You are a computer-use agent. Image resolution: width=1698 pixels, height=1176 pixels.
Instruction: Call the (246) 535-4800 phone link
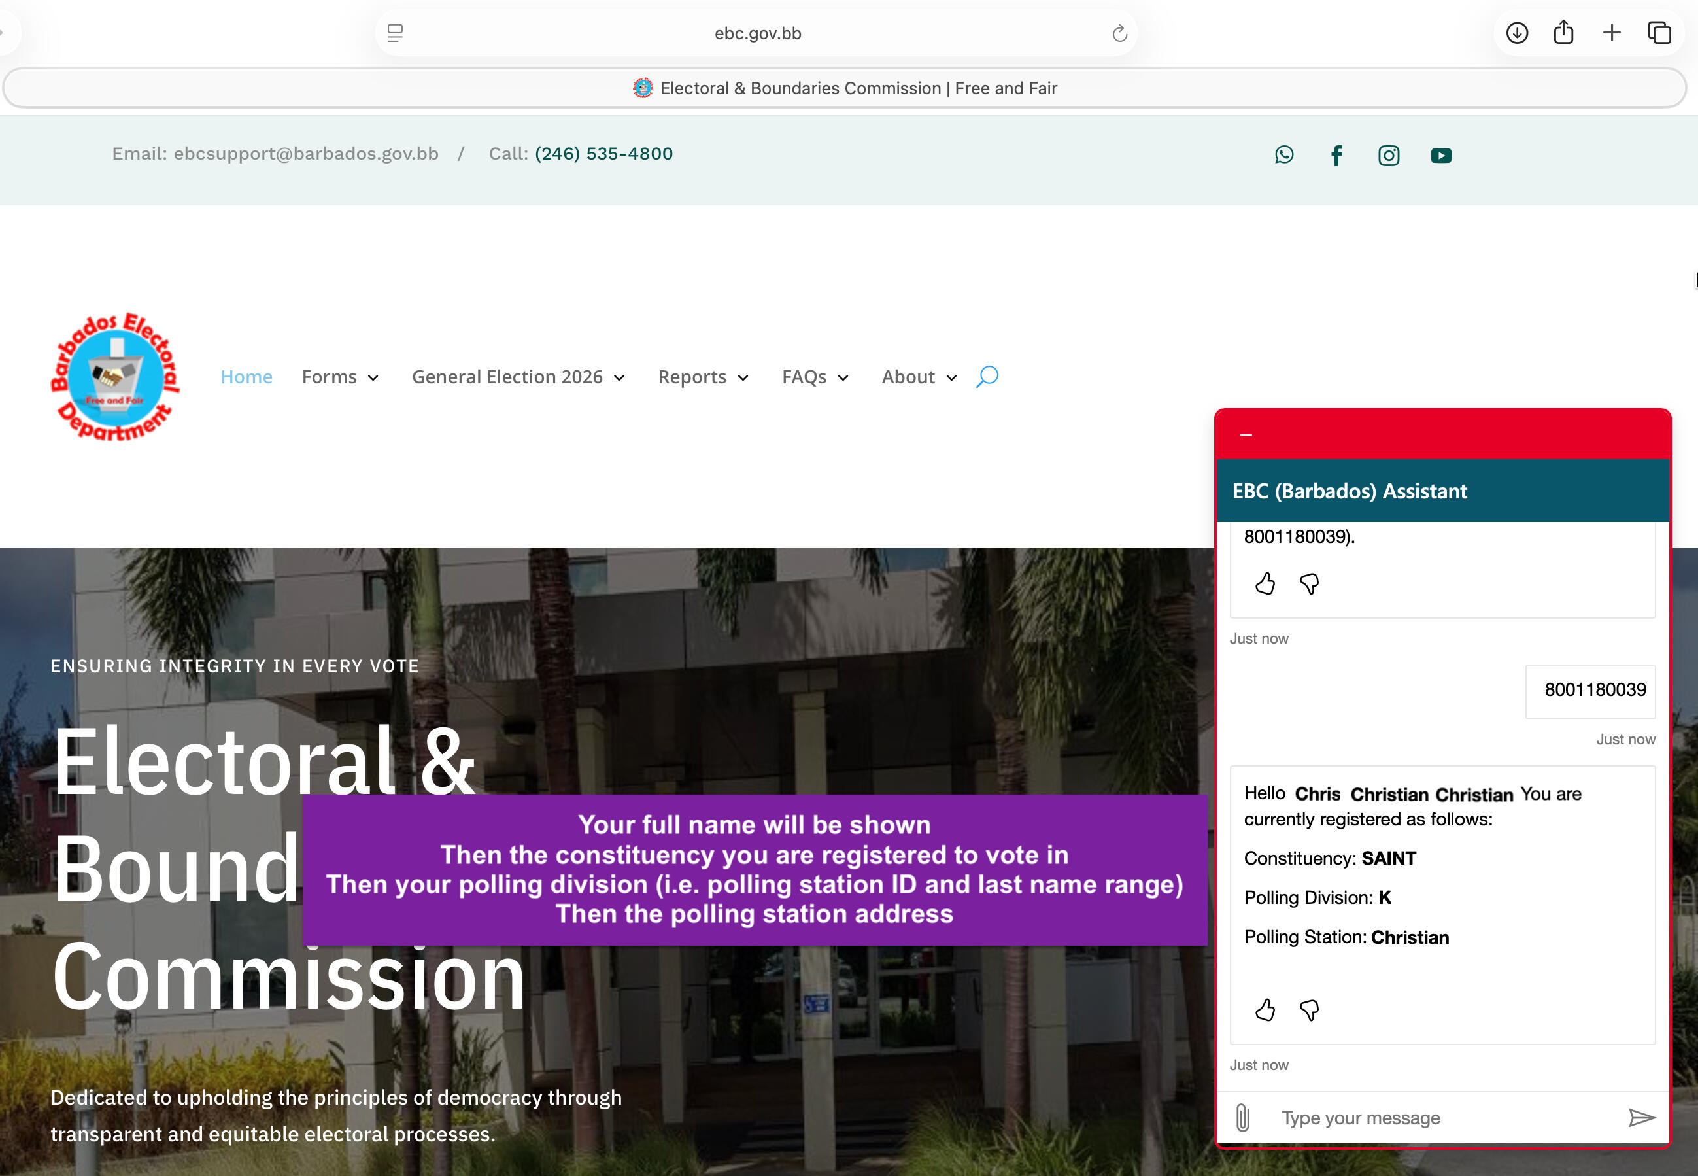603,153
